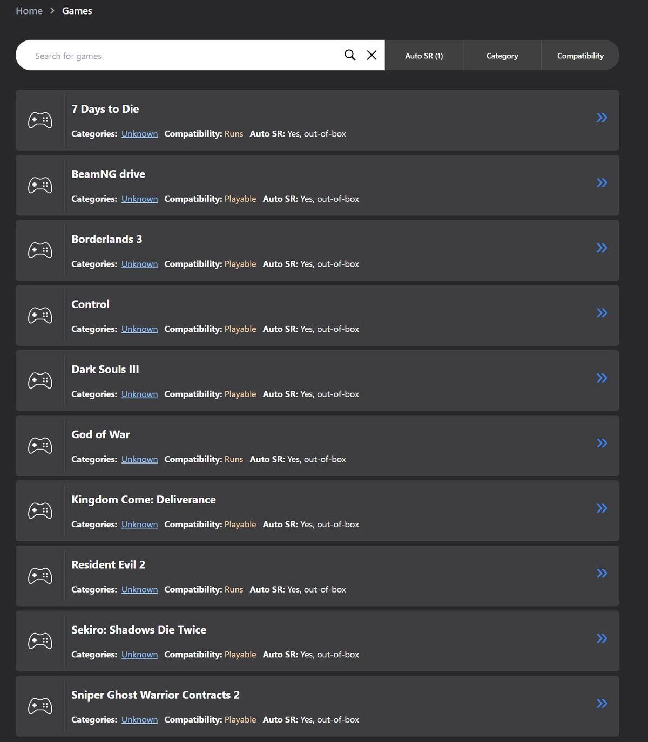Click the gamepad icon beside BeamNG drive

40,185
